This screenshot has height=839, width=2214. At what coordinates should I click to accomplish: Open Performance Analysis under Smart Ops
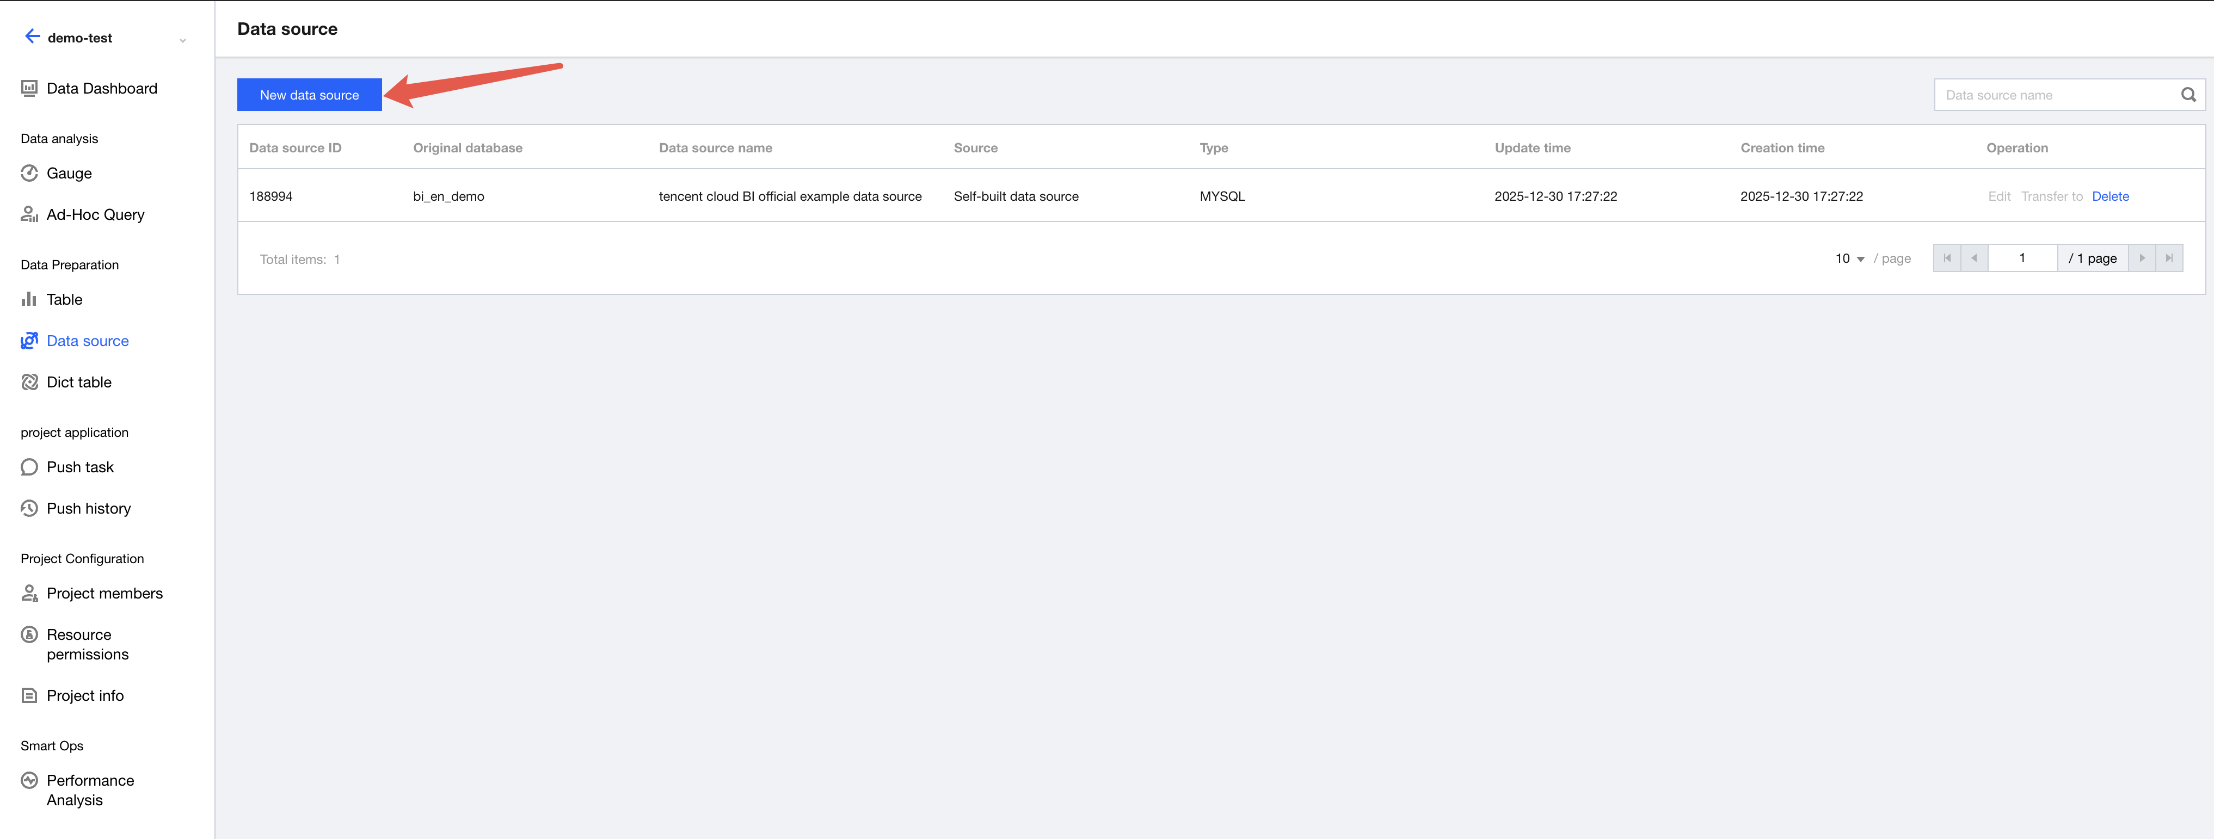(x=89, y=790)
